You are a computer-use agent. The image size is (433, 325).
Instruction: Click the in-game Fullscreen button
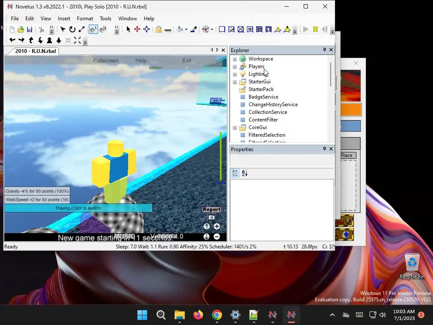tap(106, 61)
